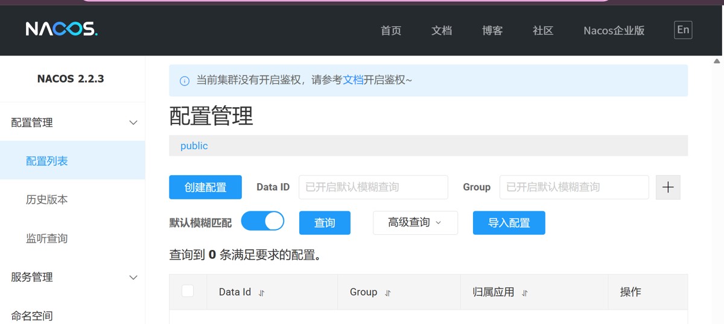The image size is (724, 324).
Task: Select the public namespace tab
Action: [194, 146]
